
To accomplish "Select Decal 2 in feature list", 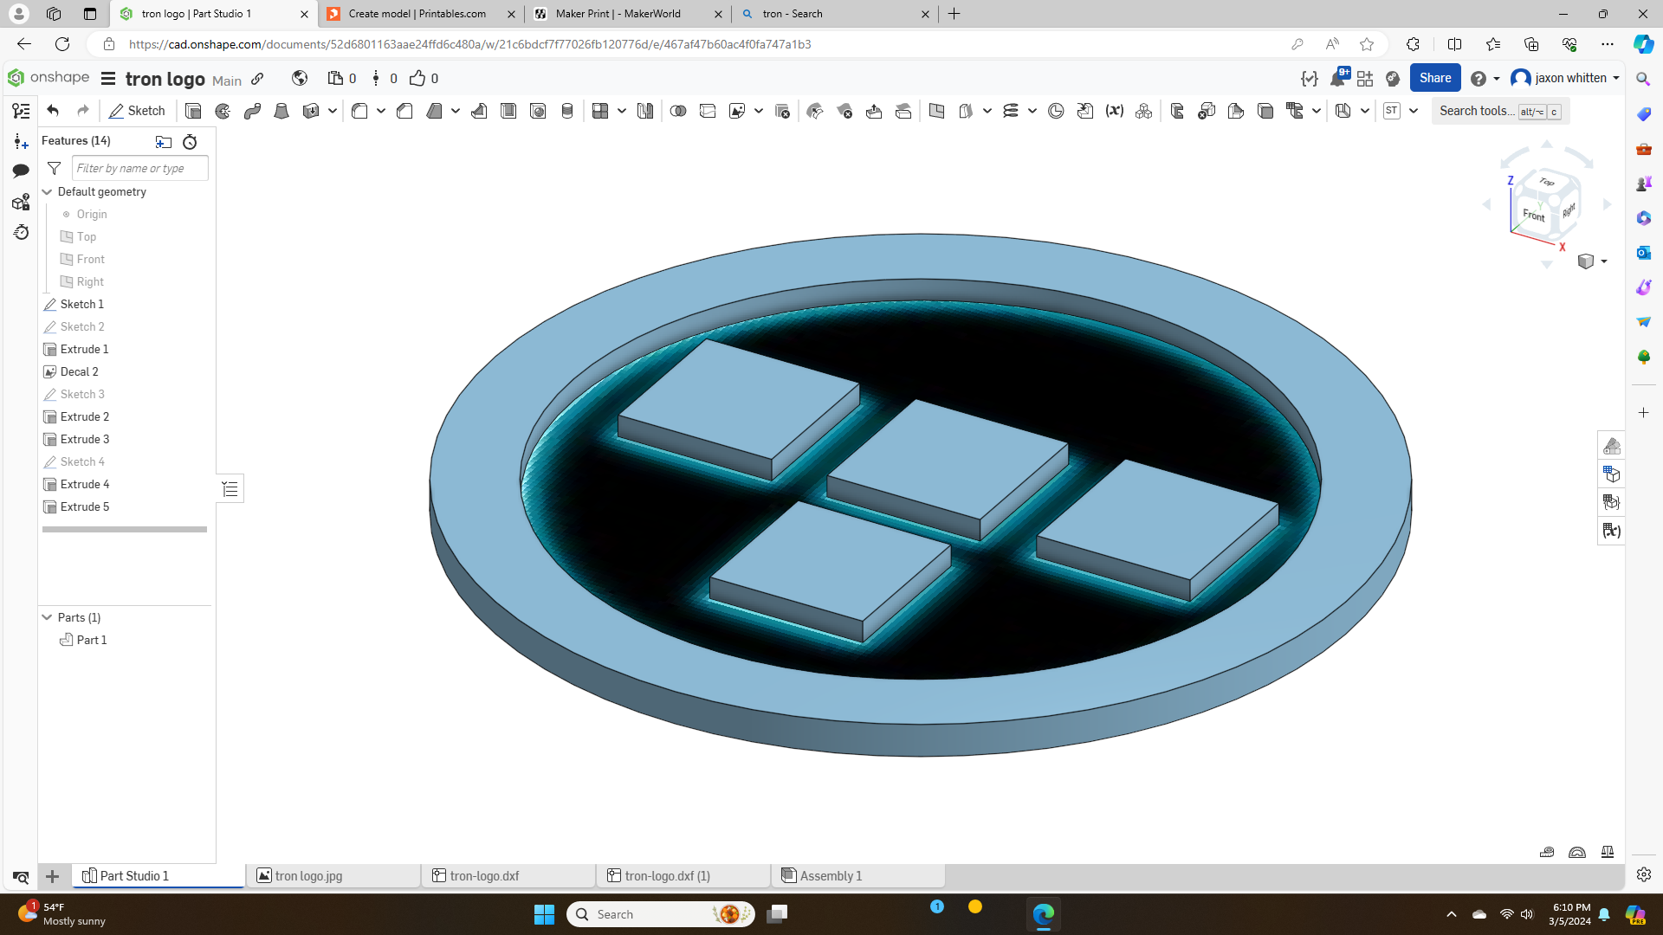I will pos(79,371).
